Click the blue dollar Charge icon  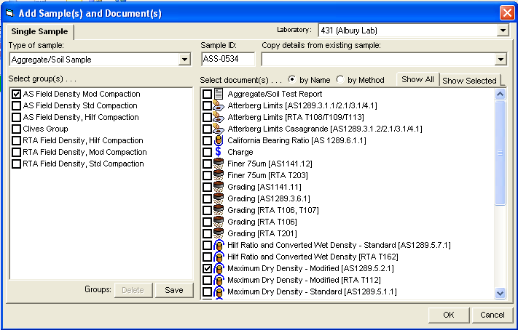[219, 152]
